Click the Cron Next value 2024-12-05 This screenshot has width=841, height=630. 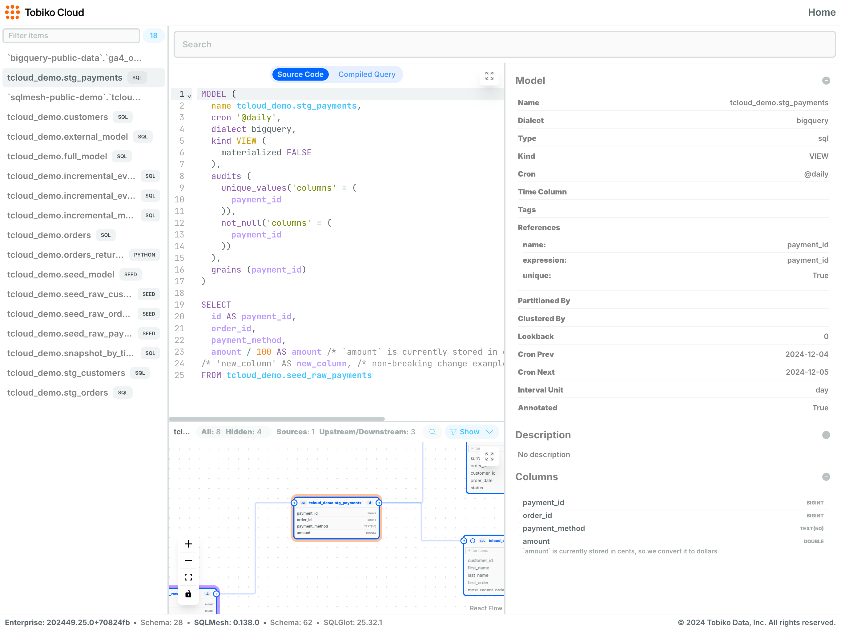(x=807, y=372)
